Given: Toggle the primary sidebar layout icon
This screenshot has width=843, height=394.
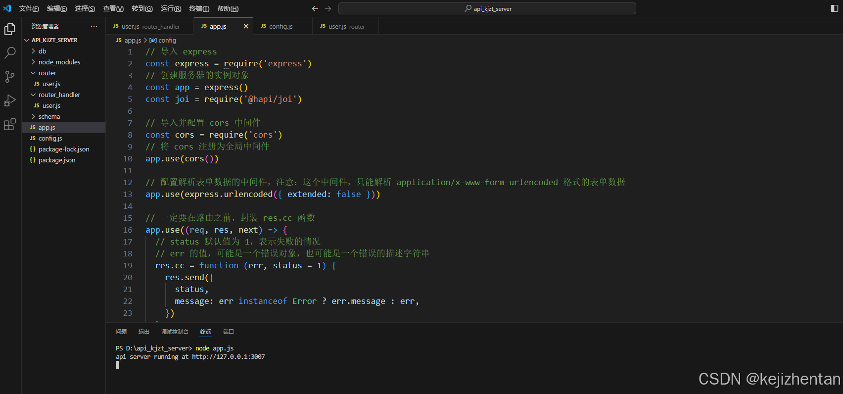Looking at the screenshot, I should pyautogui.click(x=835, y=8).
